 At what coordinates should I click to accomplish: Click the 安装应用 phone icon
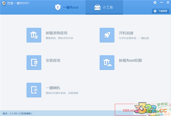coord(34,62)
